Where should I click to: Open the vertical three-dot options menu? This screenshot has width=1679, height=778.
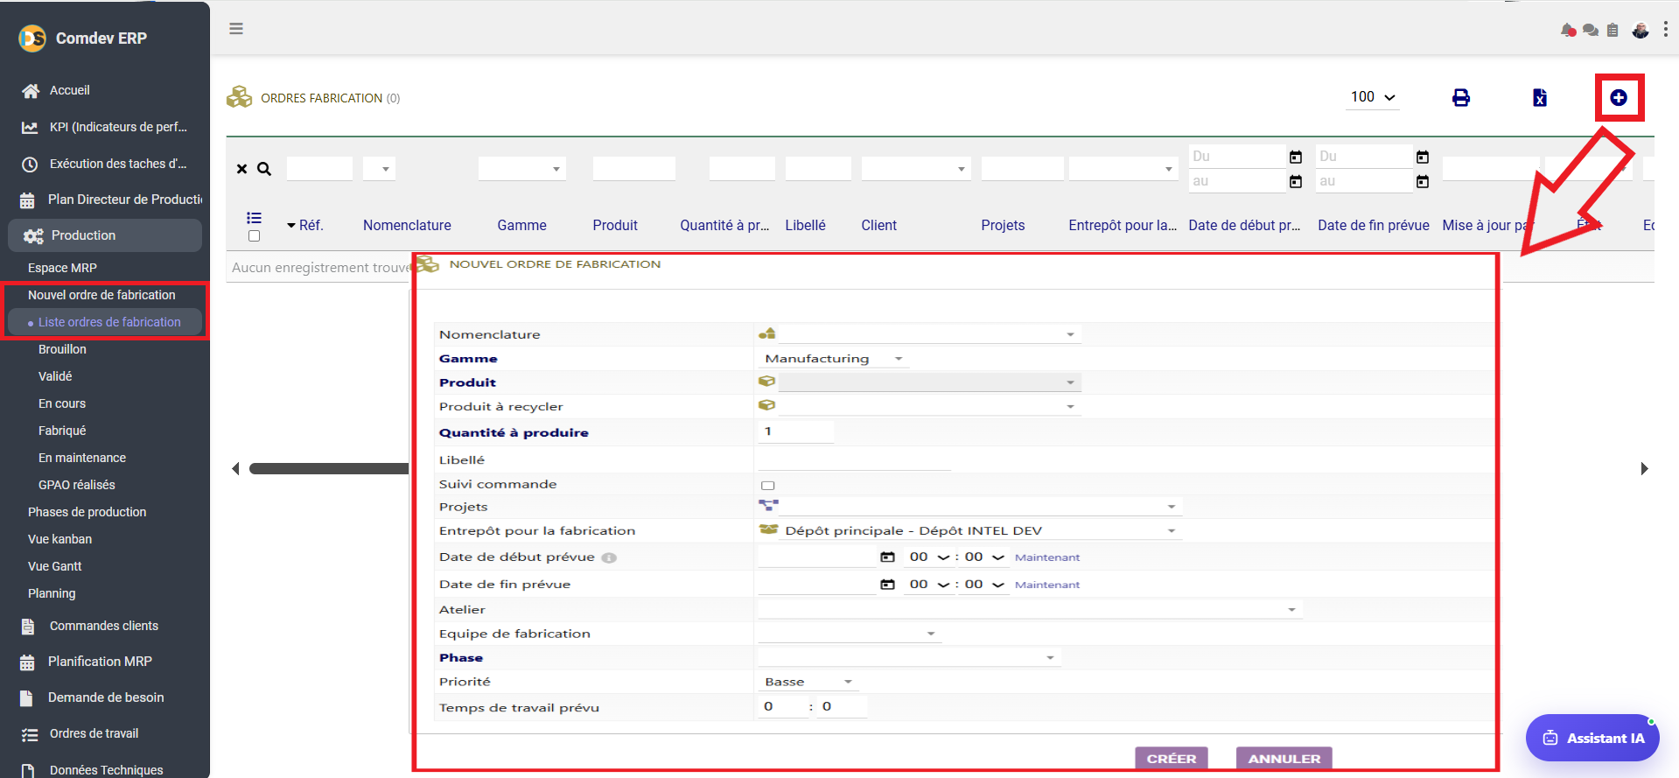(x=1665, y=30)
